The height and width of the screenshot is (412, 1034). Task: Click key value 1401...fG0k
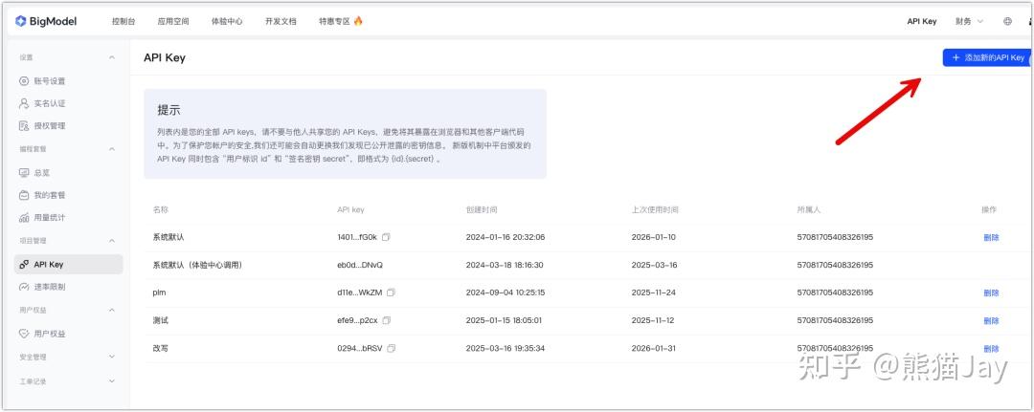coord(357,237)
